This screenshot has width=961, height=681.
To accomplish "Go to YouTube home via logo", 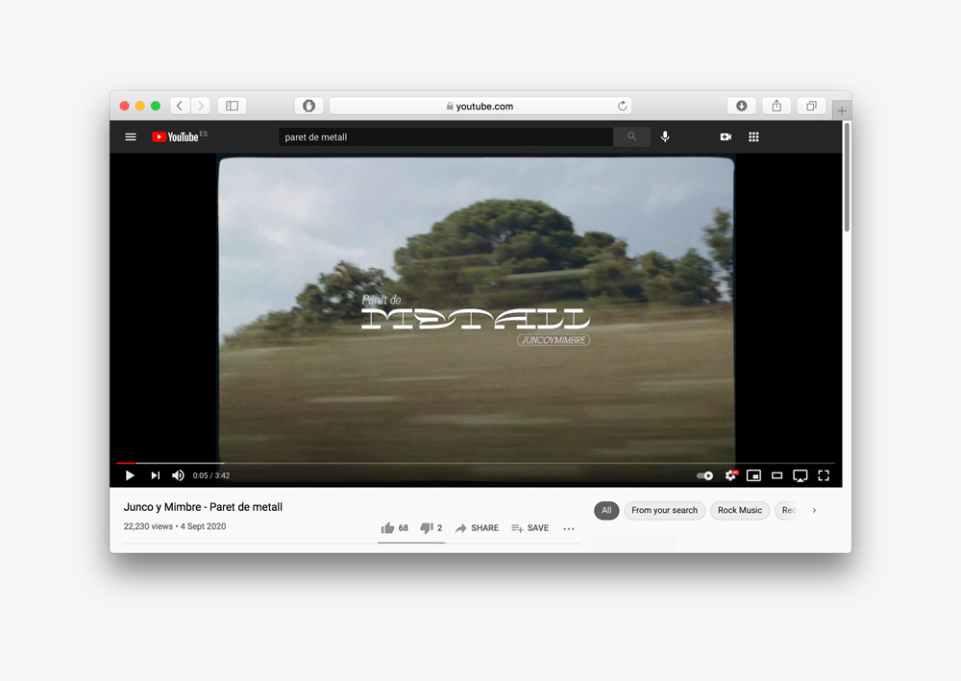I will pos(175,137).
